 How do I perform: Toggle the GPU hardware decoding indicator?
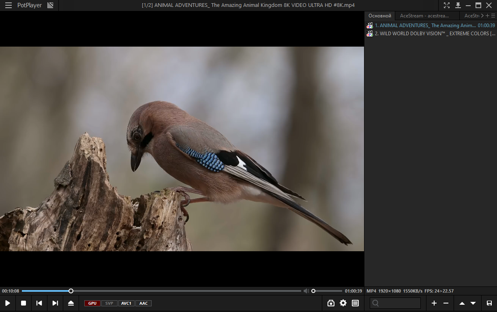(92, 303)
